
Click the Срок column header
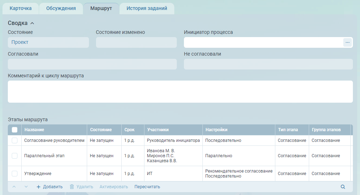coord(129,130)
